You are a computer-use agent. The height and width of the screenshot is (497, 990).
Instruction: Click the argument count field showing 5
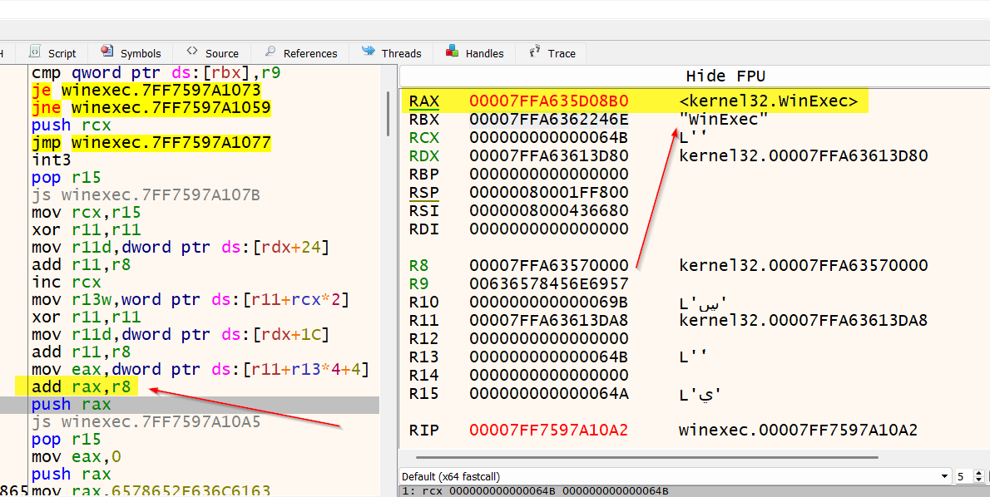pyautogui.click(x=962, y=476)
